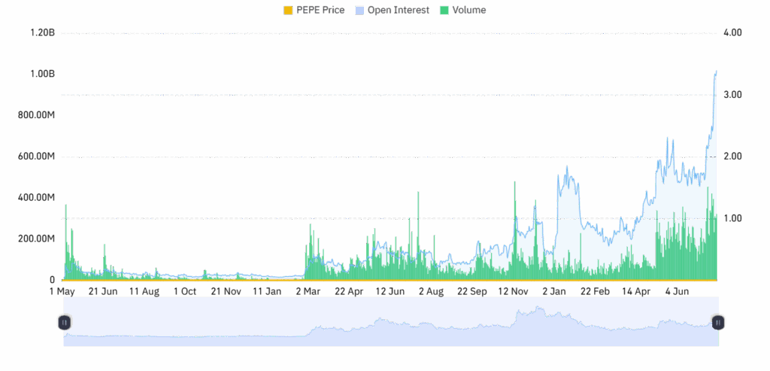Click the 400.00M left axis label
Image resolution: width=770 pixels, height=371 pixels.
point(38,197)
